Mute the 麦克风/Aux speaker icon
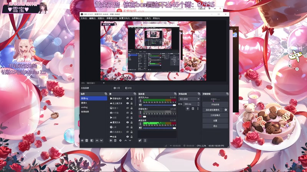This screenshot has width=307, height=172. (x=140, y=105)
